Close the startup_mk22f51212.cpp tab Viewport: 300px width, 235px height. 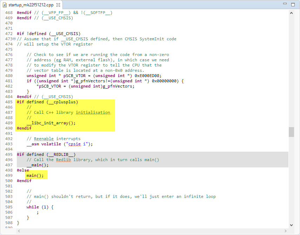[x=58, y=5]
